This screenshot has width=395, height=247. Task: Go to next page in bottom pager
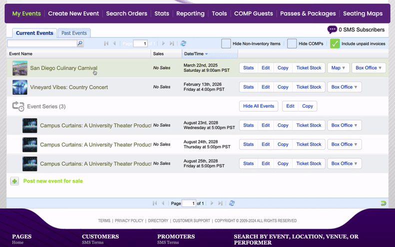[212, 203]
